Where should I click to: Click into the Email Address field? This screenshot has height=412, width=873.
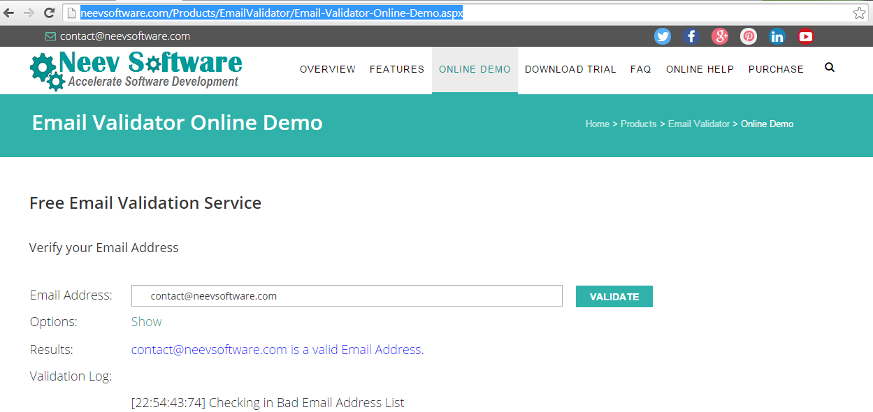pyautogui.click(x=347, y=296)
